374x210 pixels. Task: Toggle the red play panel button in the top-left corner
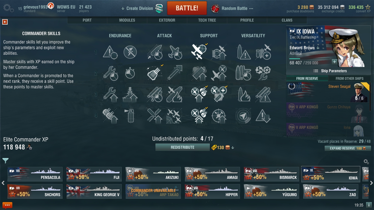tap(5, 22)
